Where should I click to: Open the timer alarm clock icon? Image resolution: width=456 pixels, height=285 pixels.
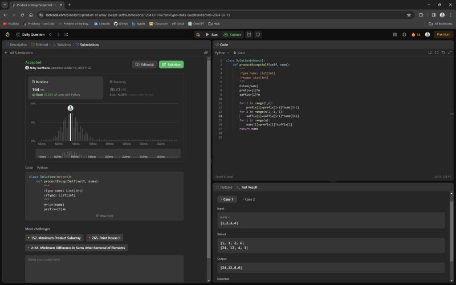(x=249, y=35)
